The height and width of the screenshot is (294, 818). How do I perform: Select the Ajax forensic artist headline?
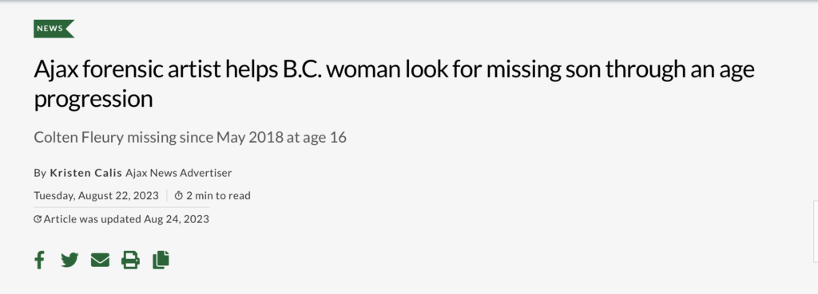tap(394, 84)
